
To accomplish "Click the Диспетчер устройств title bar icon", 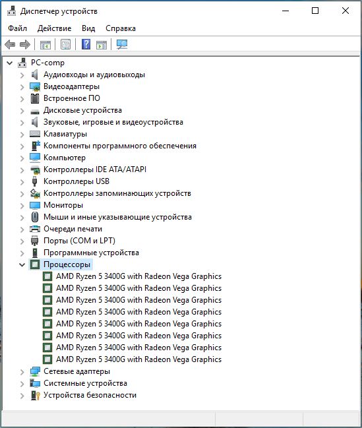I will [x=11, y=11].
